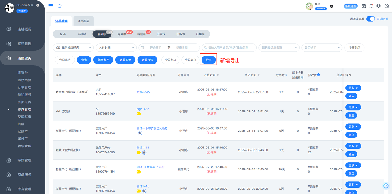
Task: Open customer service headset icon
Action: point(379,6)
